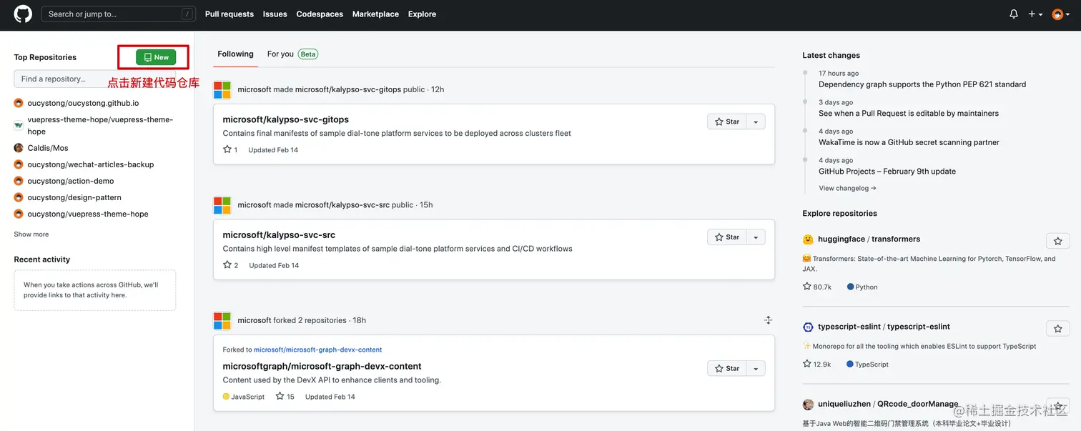Open microsoft/kalypso-svc-gitops card title
The height and width of the screenshot is (431, 1081).
(285, 119)
